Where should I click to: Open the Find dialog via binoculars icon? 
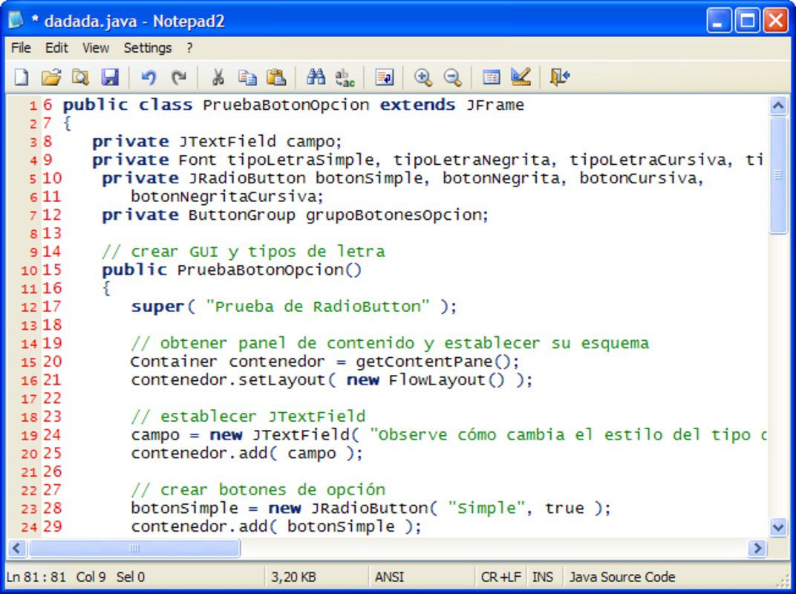pos(316,76)
